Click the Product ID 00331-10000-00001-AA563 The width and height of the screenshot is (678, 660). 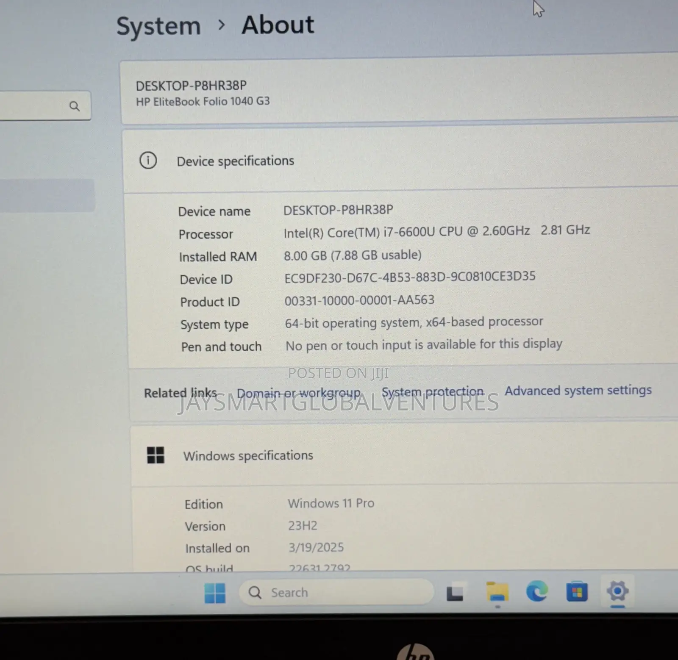(x=359, y=300)
